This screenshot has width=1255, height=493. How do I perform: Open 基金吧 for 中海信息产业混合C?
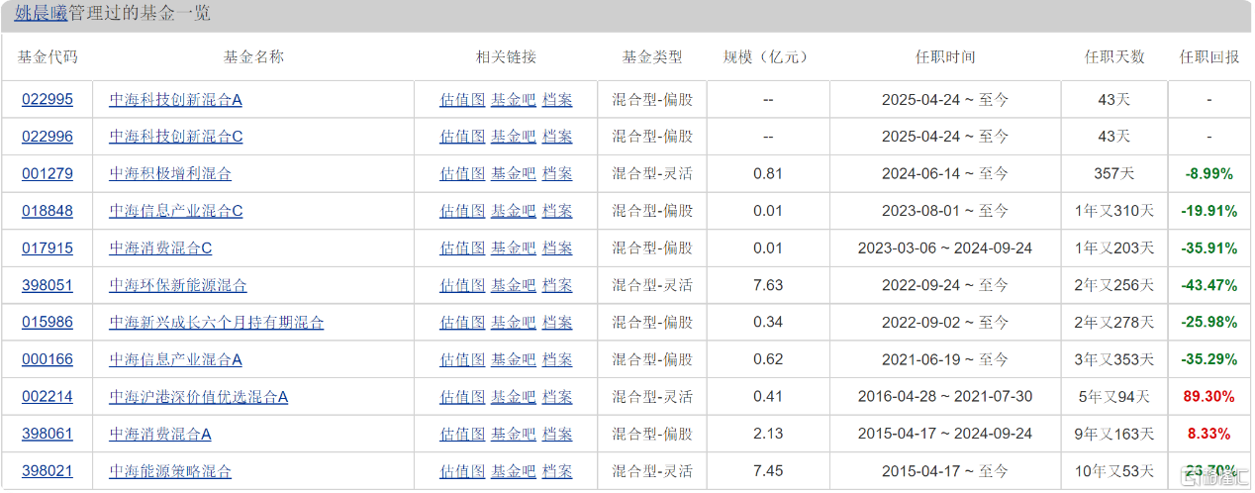coord(514,211)
